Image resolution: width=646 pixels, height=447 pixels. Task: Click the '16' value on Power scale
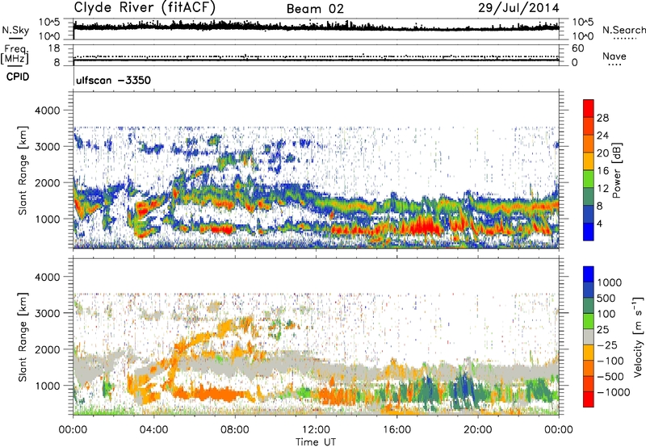click(602, 171)
